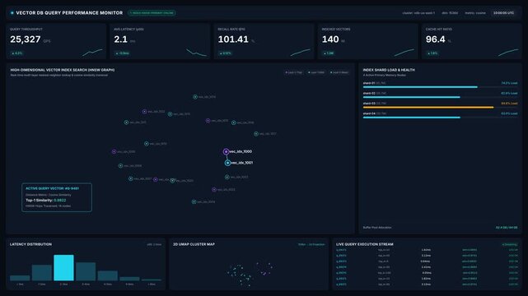Open the Cache Hit Ratio sparkline chart

tap(508, 53)
